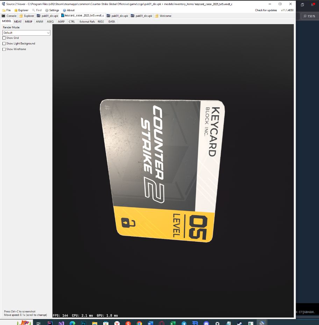Open the JetBrains IDE from the taskbar

pos(50,323)
